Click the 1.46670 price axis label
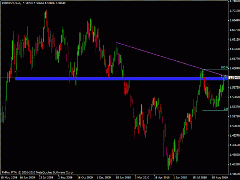 (235, 145)
